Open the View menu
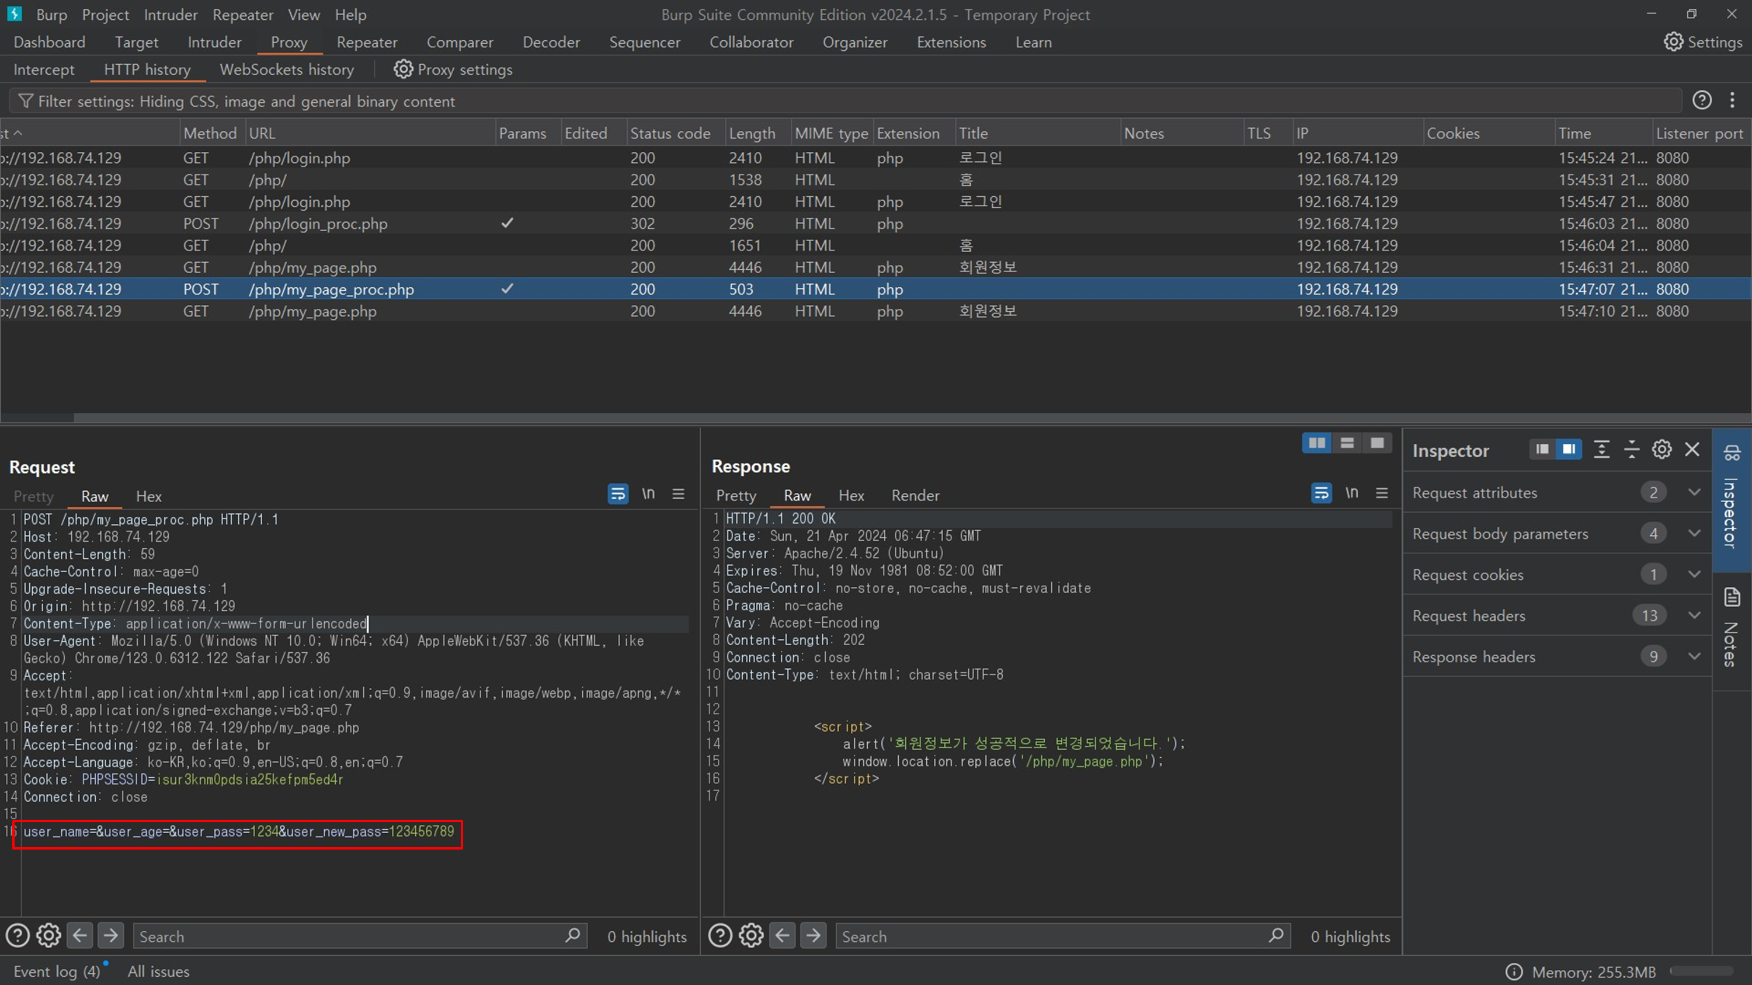Viewport: 1752px width, 985px height. pyautogui.click(x=303, y=14)
